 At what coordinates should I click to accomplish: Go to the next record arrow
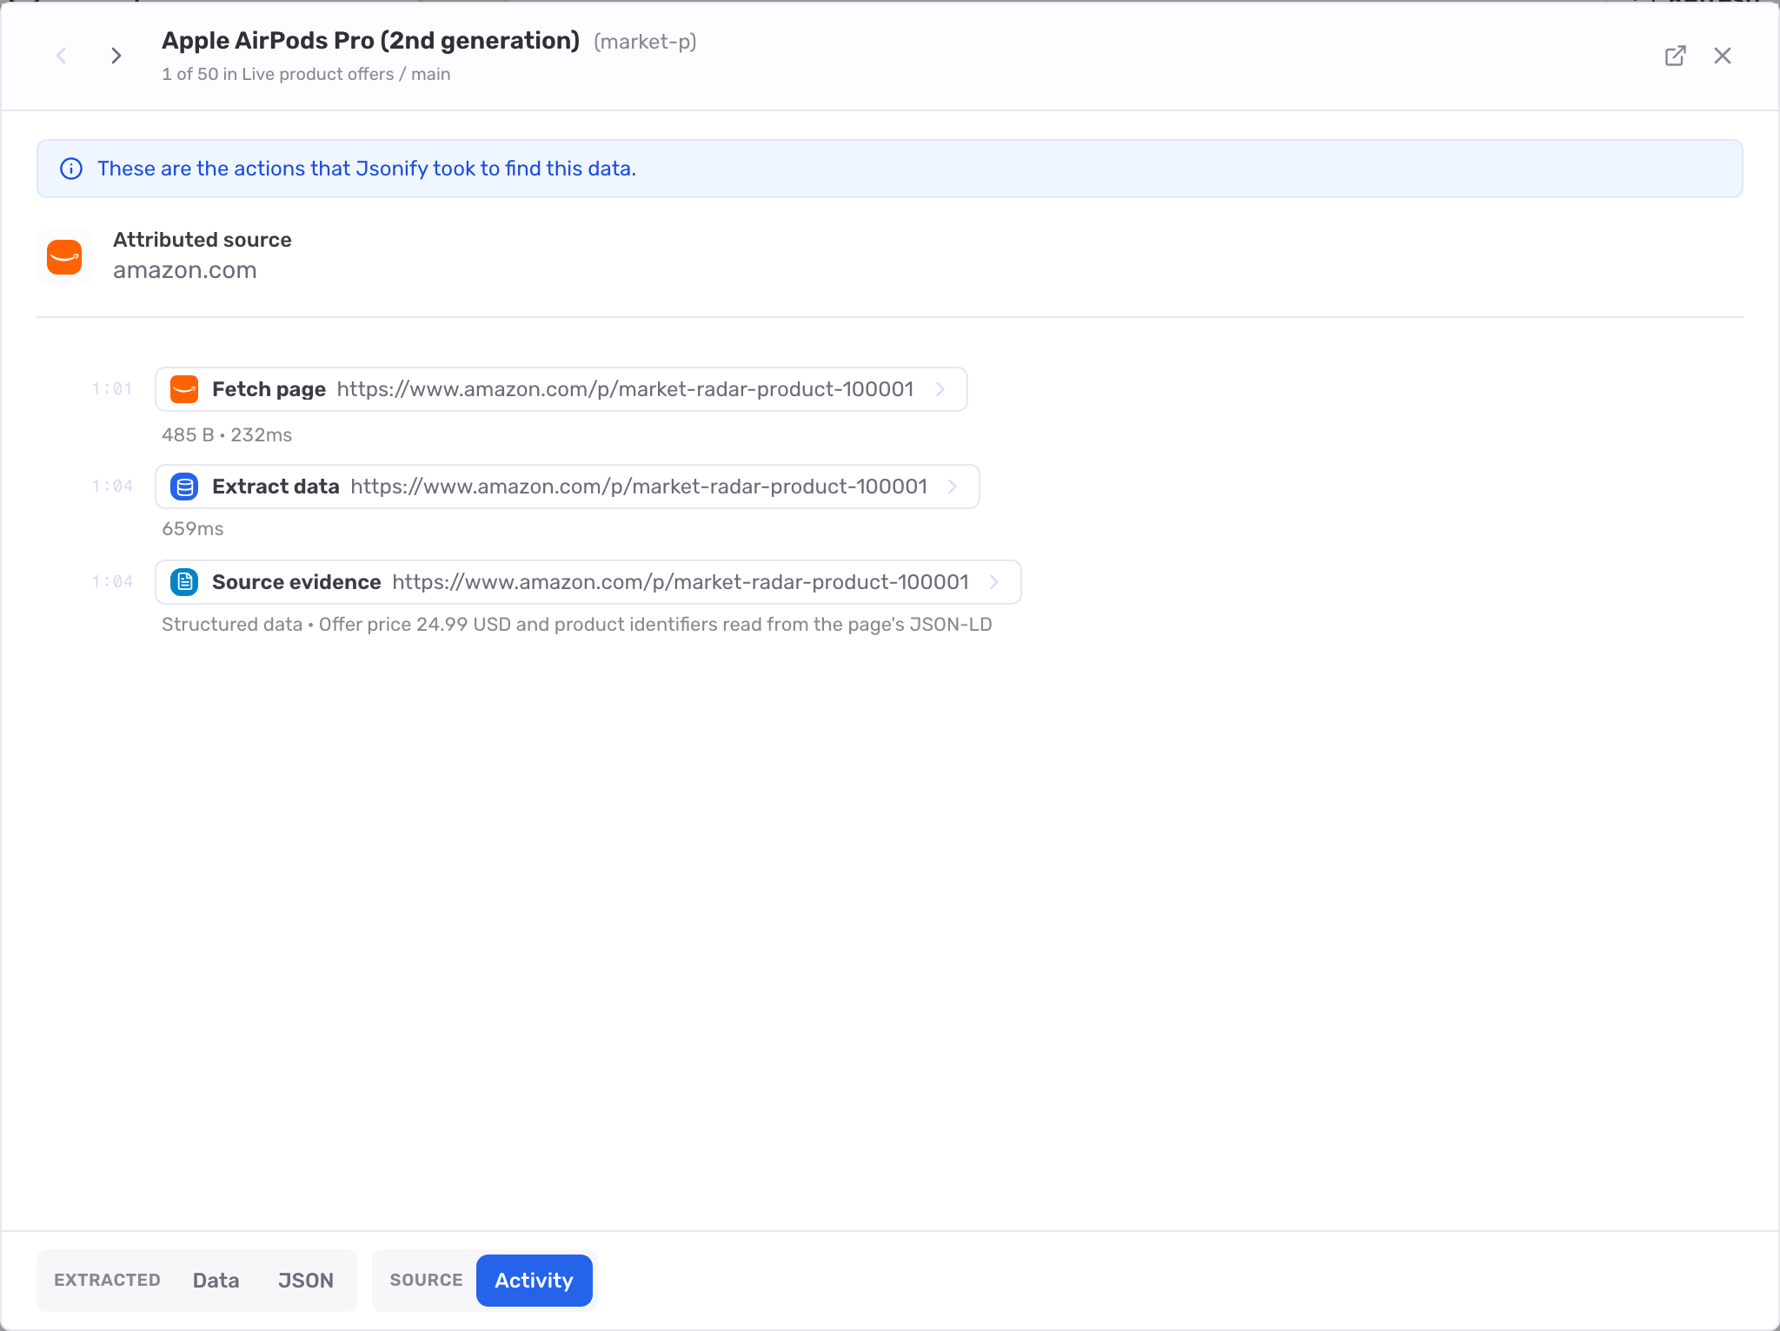tap(116, 56)
